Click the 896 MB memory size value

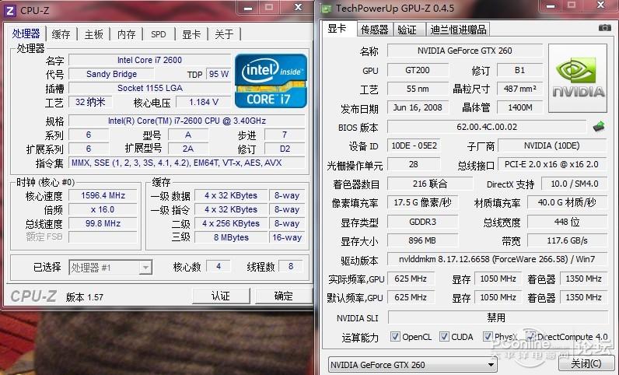point(422,240)
